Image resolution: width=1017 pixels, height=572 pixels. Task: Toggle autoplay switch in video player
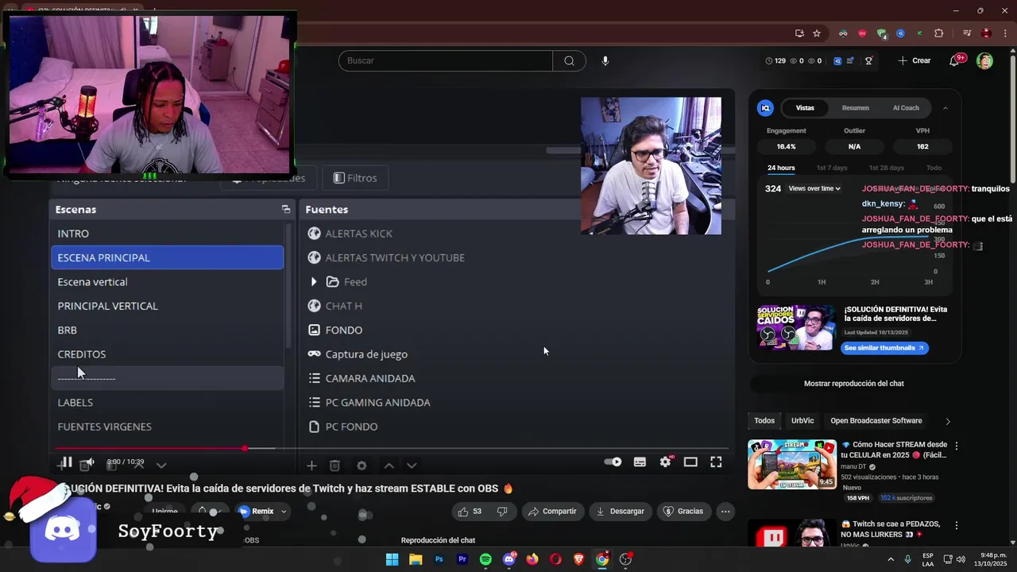click(x=613, y=462)
